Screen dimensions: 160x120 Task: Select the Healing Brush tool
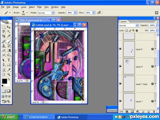pyautogui.click(x=3, y=42)
